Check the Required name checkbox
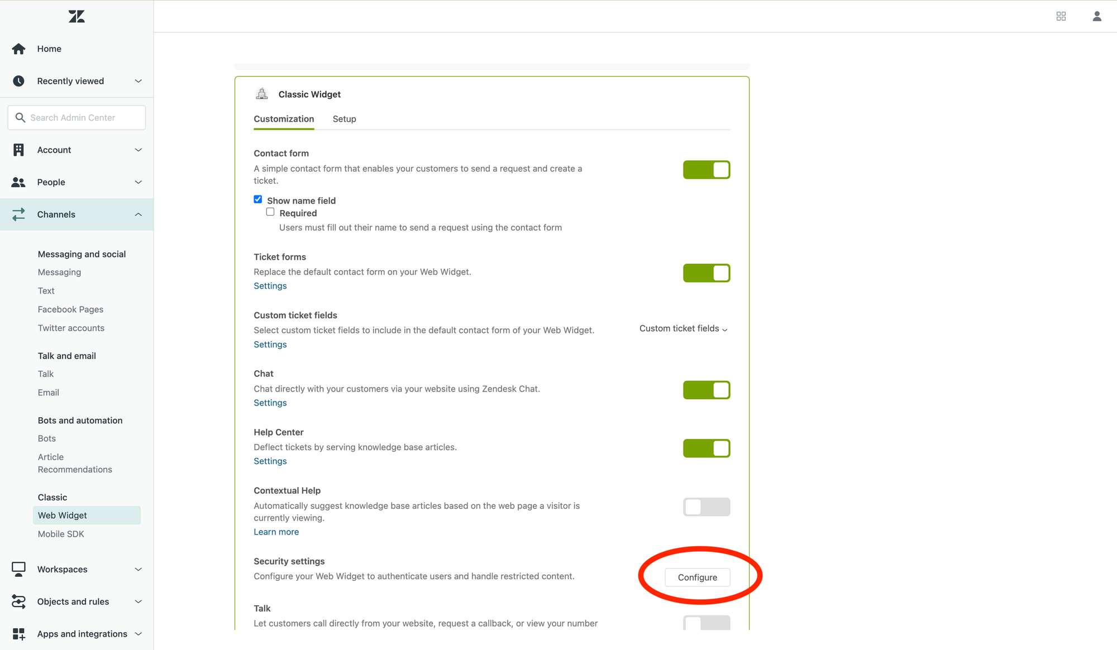This screenshot has height=650, width=1117. 270,212
